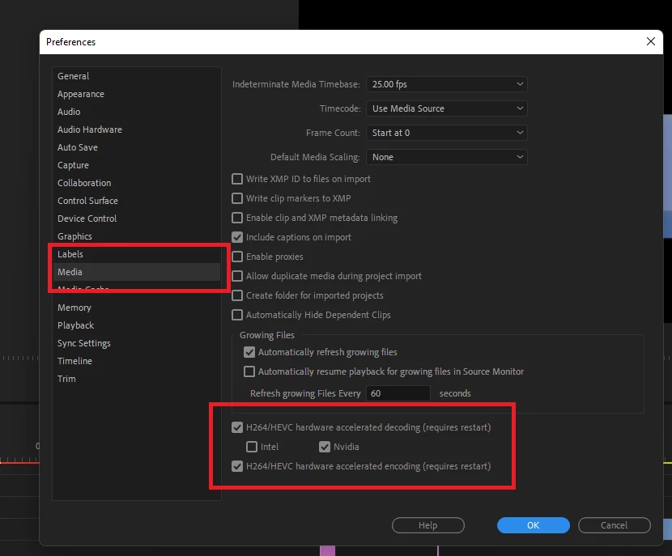Viewport: 672px width, 556px height.
Task: Check the Intel decoding checkbox
Action: (252, 447)
